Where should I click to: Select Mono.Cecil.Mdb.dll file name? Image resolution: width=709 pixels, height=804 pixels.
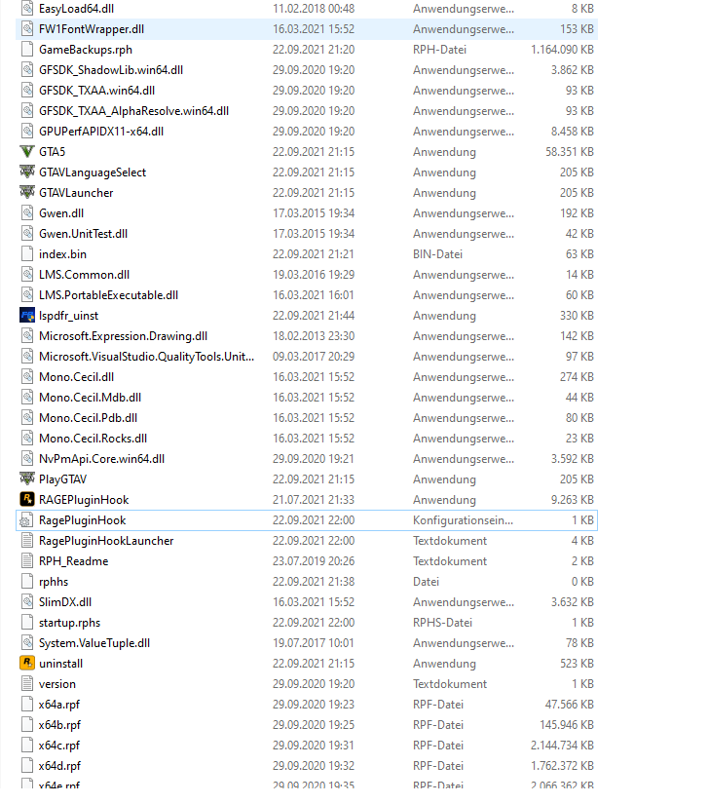[x=91, y=398]
